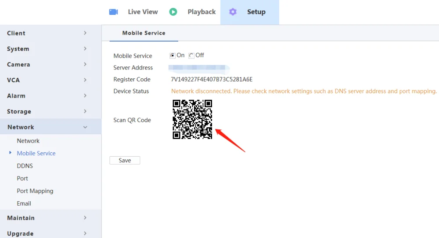Click the green Playback play icon

(x=173, y=12)
